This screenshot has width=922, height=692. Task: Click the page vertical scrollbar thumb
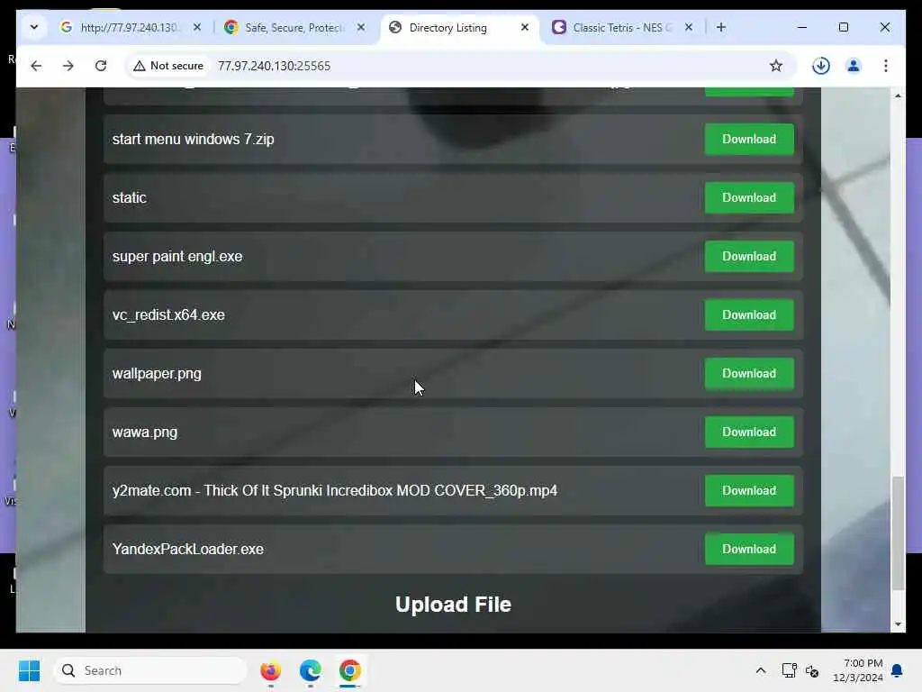tap(898, 533)
